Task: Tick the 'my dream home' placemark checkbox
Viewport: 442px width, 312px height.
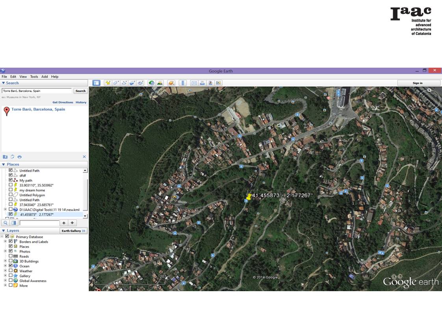Action: pyautogui.click(x=11, y=190)
